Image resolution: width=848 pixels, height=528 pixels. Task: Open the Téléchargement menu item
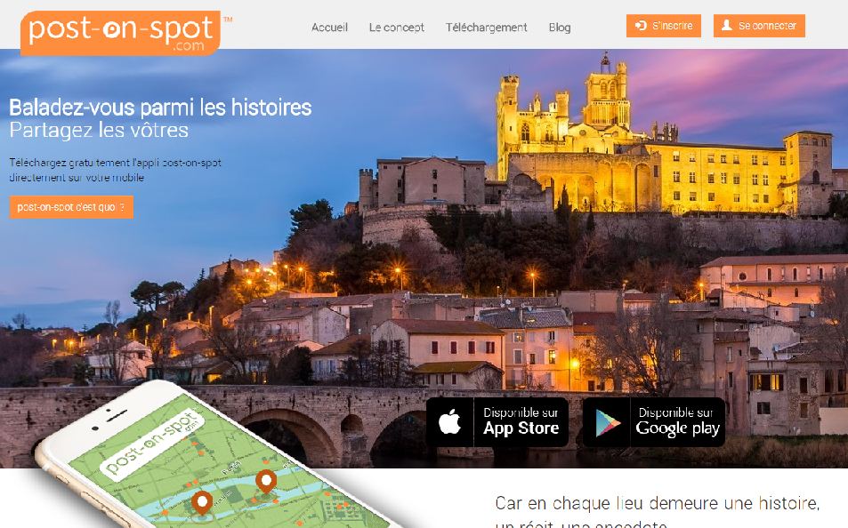tap(486, 27)
